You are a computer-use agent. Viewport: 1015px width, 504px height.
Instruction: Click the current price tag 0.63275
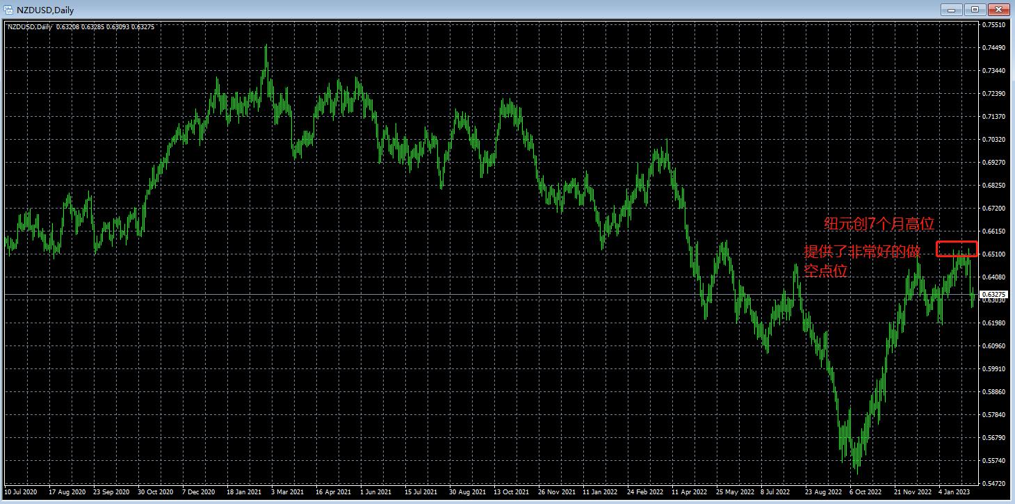tap(994, 295)
